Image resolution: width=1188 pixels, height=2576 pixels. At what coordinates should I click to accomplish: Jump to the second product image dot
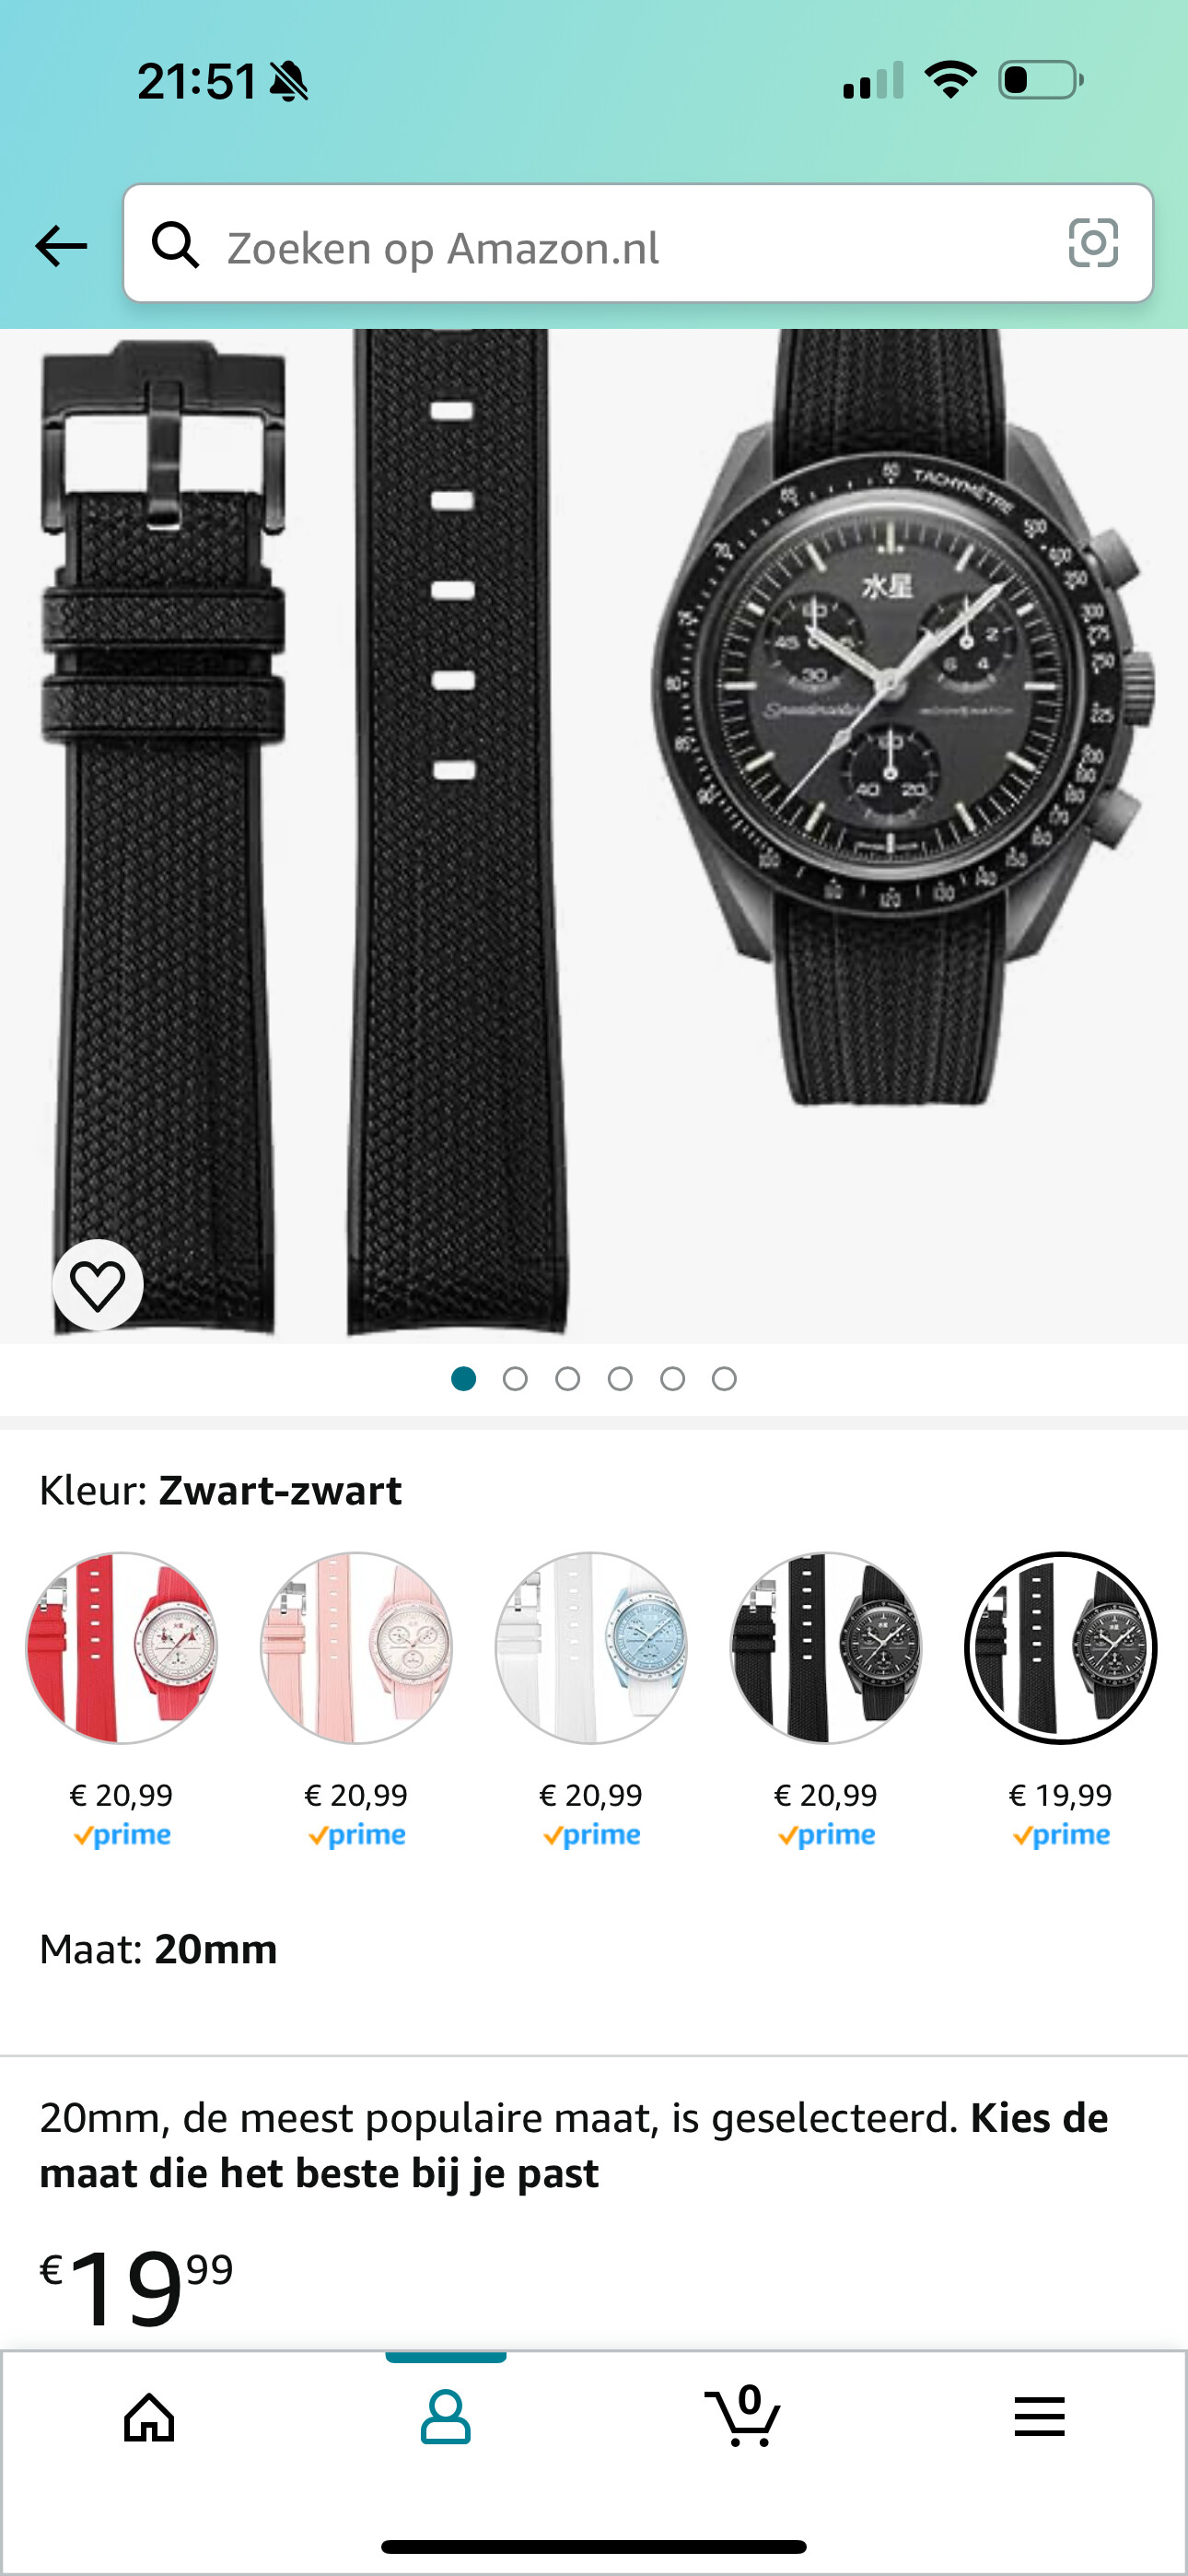pos(515,1379)
